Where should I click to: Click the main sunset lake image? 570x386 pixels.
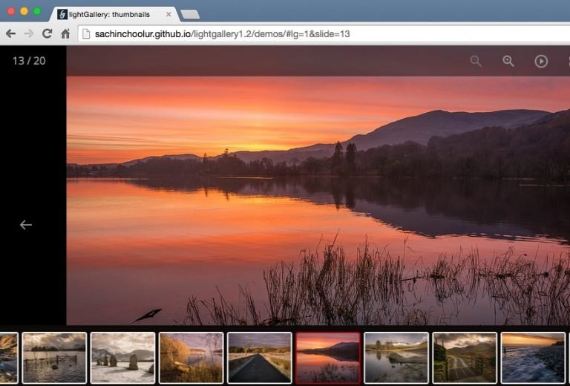click(x=318, y=200)
